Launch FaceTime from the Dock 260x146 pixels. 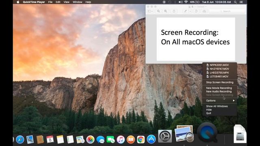click(110, 140)
